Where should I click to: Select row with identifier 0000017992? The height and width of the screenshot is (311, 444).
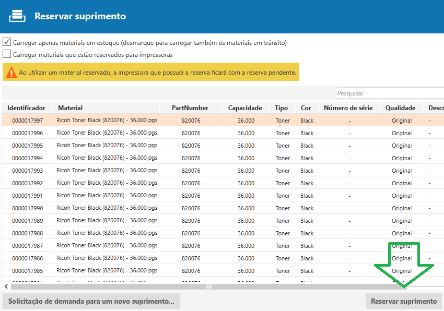click(x=27, y=183)
